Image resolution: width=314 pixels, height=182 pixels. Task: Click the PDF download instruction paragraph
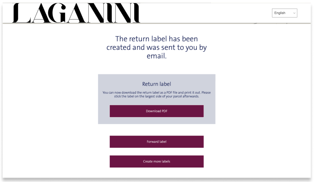point(156,93)
